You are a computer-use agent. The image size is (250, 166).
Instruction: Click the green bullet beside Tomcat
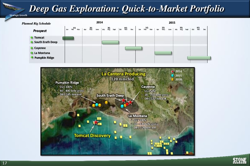click(32, 37)
